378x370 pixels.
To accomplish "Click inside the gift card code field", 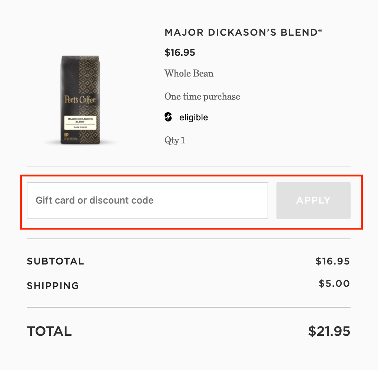I will pos(147,200).
